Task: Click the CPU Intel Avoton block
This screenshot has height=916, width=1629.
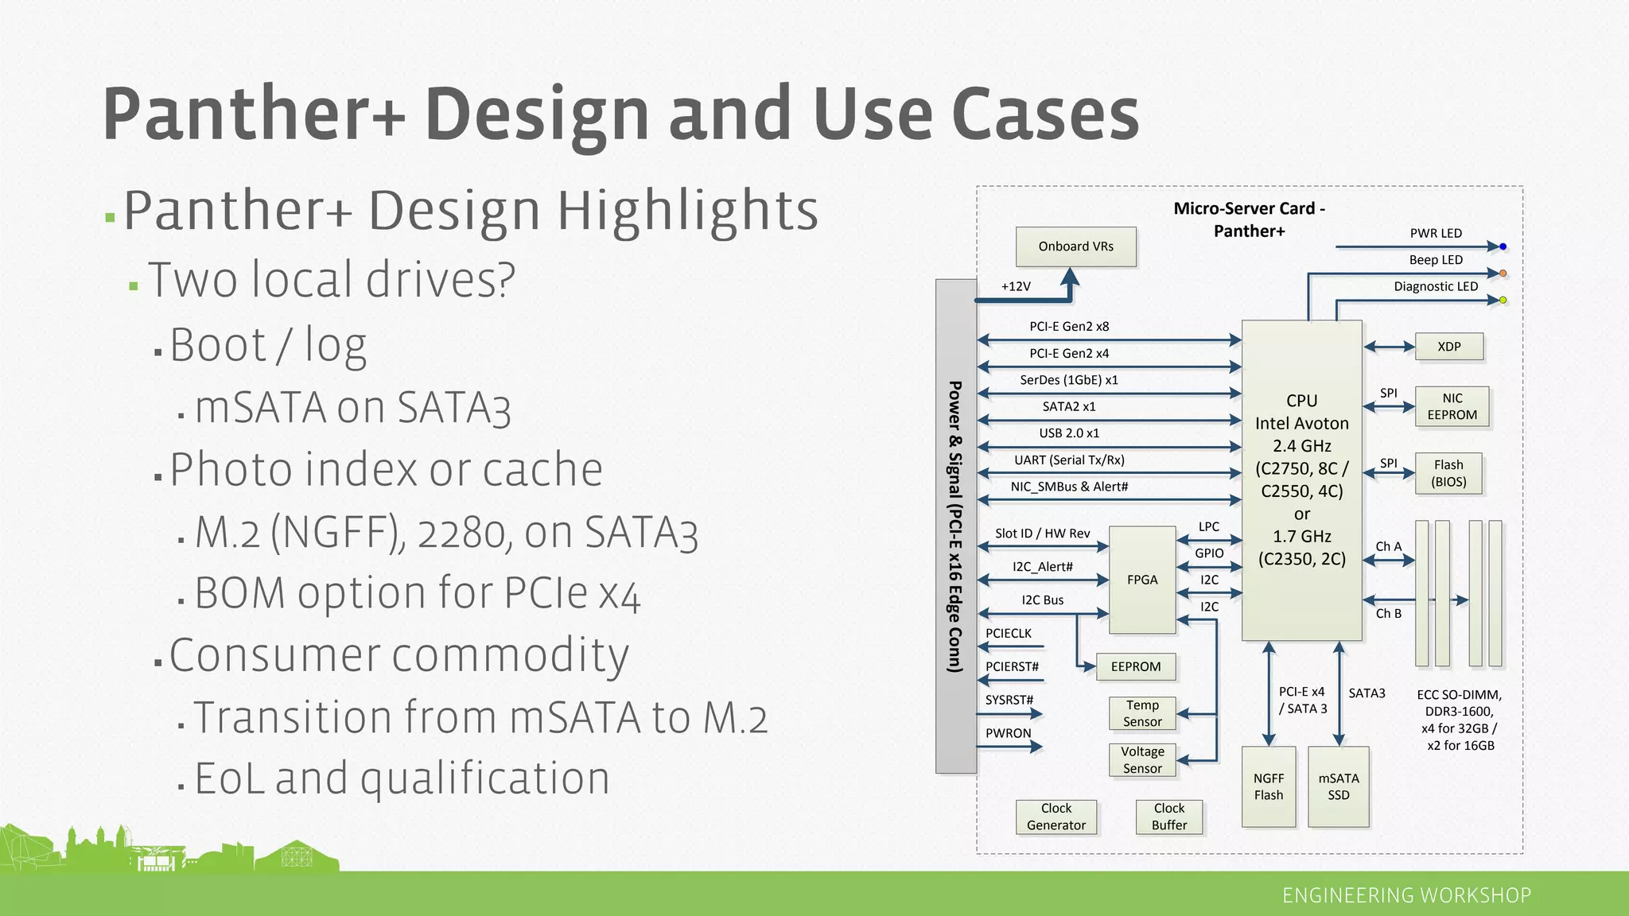Action: click(1301, 479)
